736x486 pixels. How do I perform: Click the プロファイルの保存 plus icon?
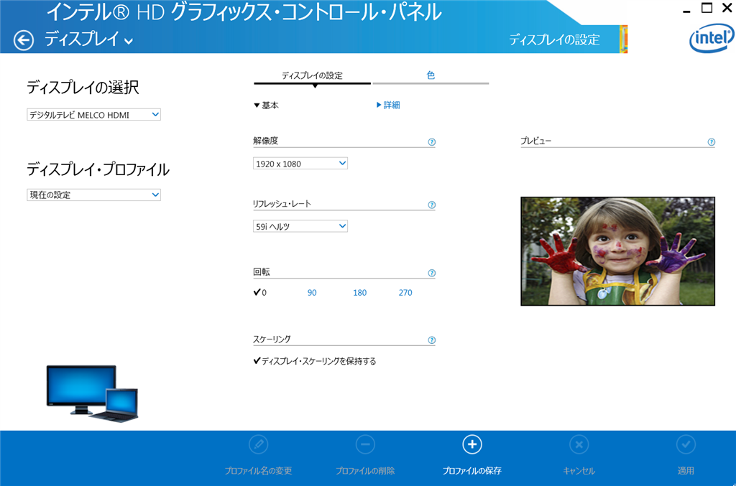472,444
